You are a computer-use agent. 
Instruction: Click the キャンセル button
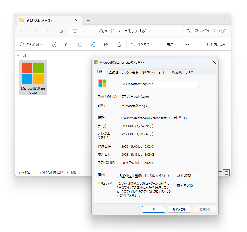point(179,209)
